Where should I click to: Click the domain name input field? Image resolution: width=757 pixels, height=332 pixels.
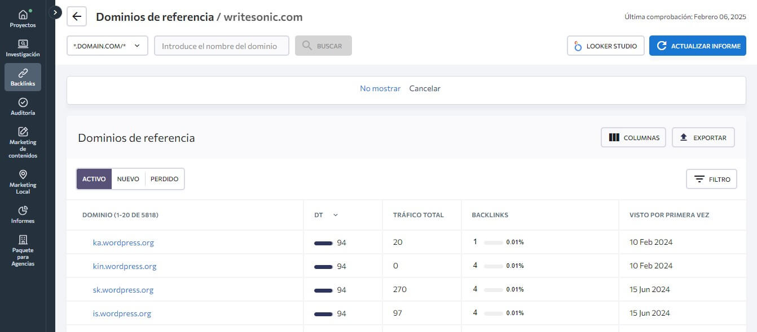coord(221,46)
